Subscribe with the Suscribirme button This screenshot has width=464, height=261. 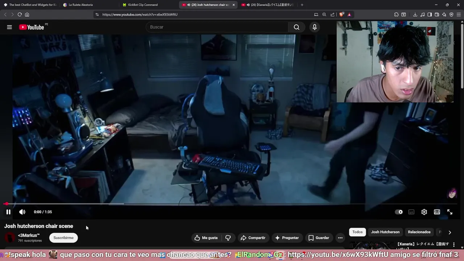(x=63, y=238)
